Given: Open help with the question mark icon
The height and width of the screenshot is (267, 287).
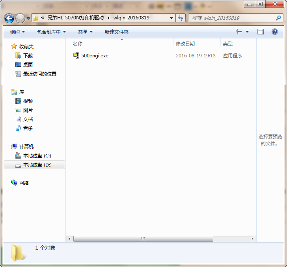Looking at the screenshot, I should click(275, 32).
